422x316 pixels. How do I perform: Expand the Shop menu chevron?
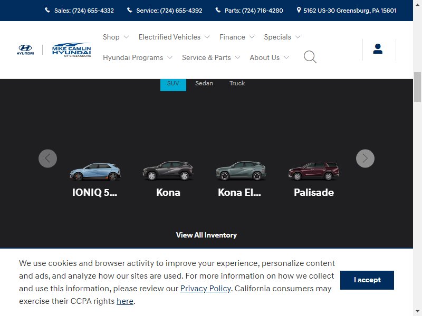(x=126, y=37)
